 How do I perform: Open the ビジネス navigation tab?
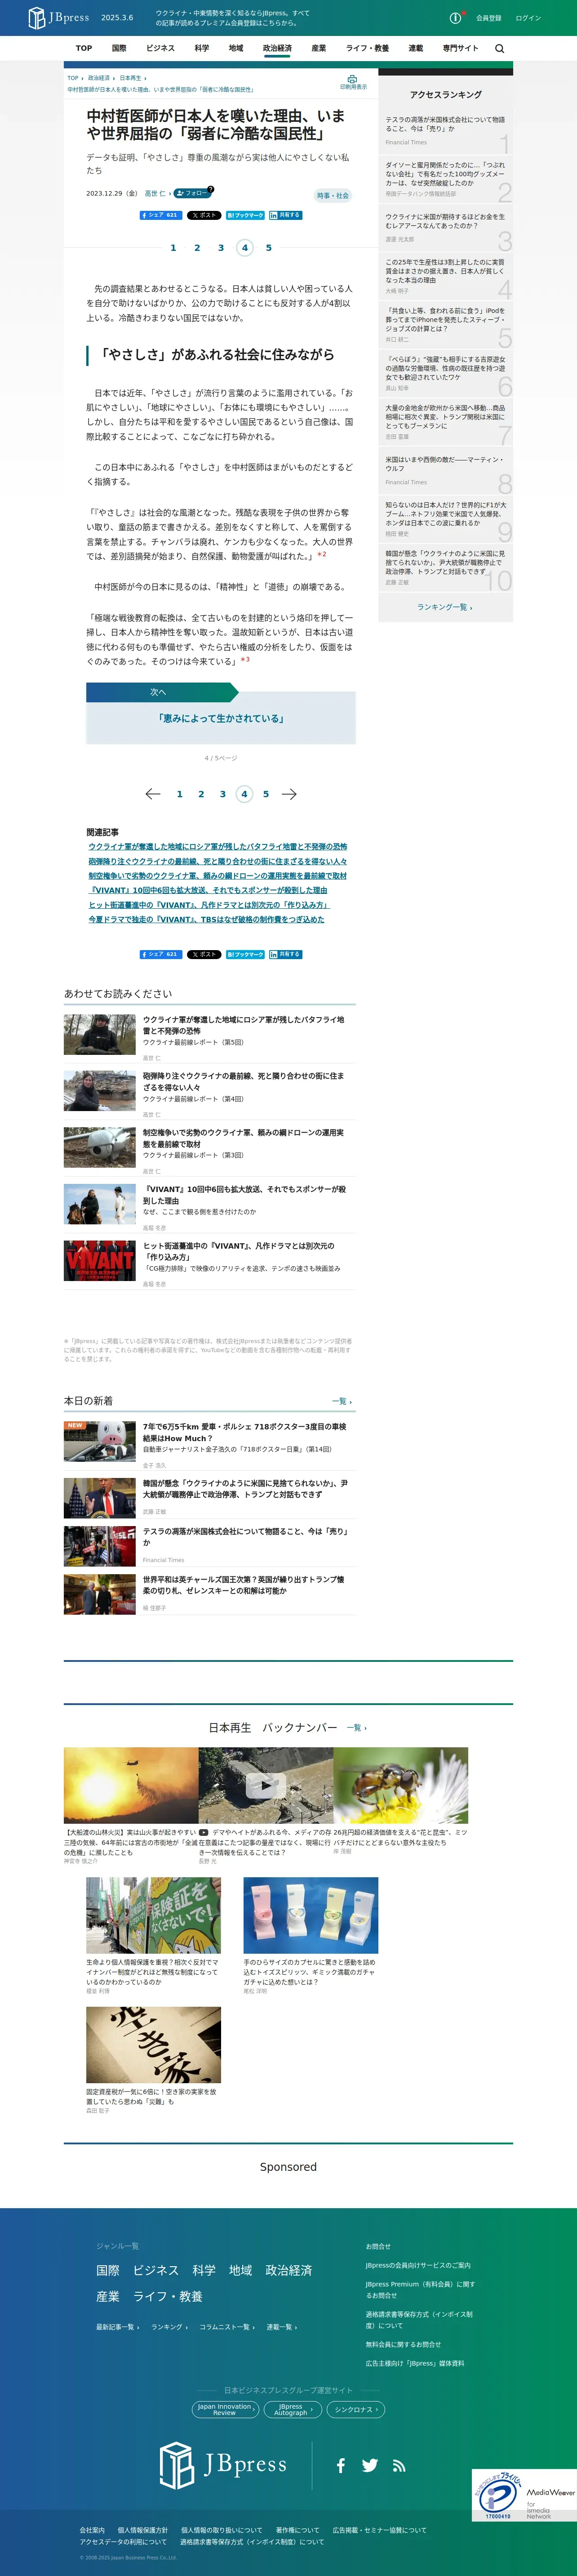tap(160, 48)
